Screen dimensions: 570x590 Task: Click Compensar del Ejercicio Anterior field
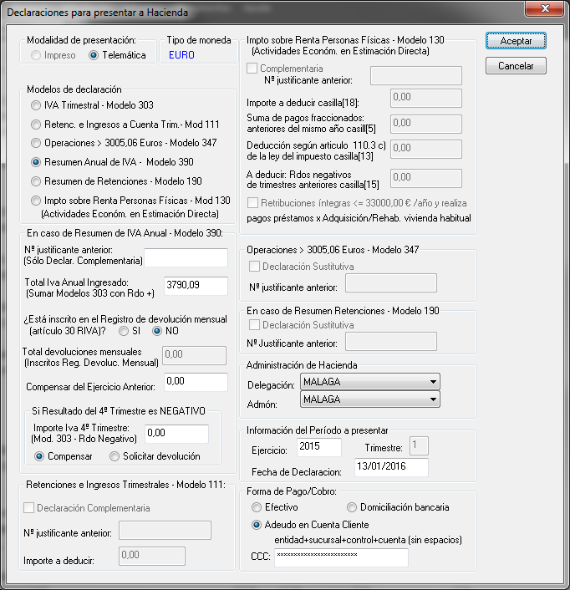coord(196,382)
